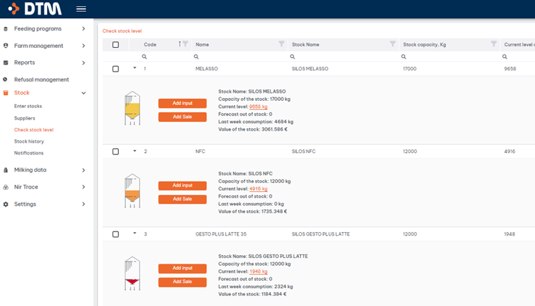
Task: Expand the Feeding programs menu chevron
Action: [83, 29]
